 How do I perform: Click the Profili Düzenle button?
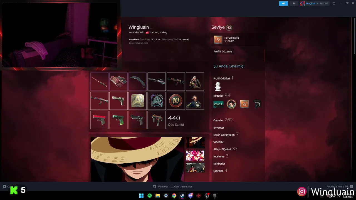223,51
